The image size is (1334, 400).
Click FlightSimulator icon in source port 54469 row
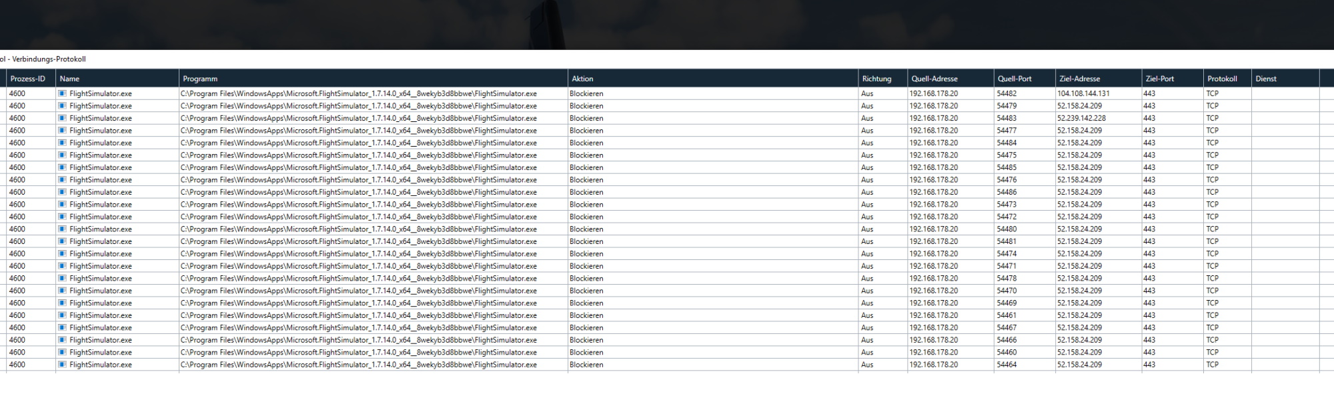[62, 303]
